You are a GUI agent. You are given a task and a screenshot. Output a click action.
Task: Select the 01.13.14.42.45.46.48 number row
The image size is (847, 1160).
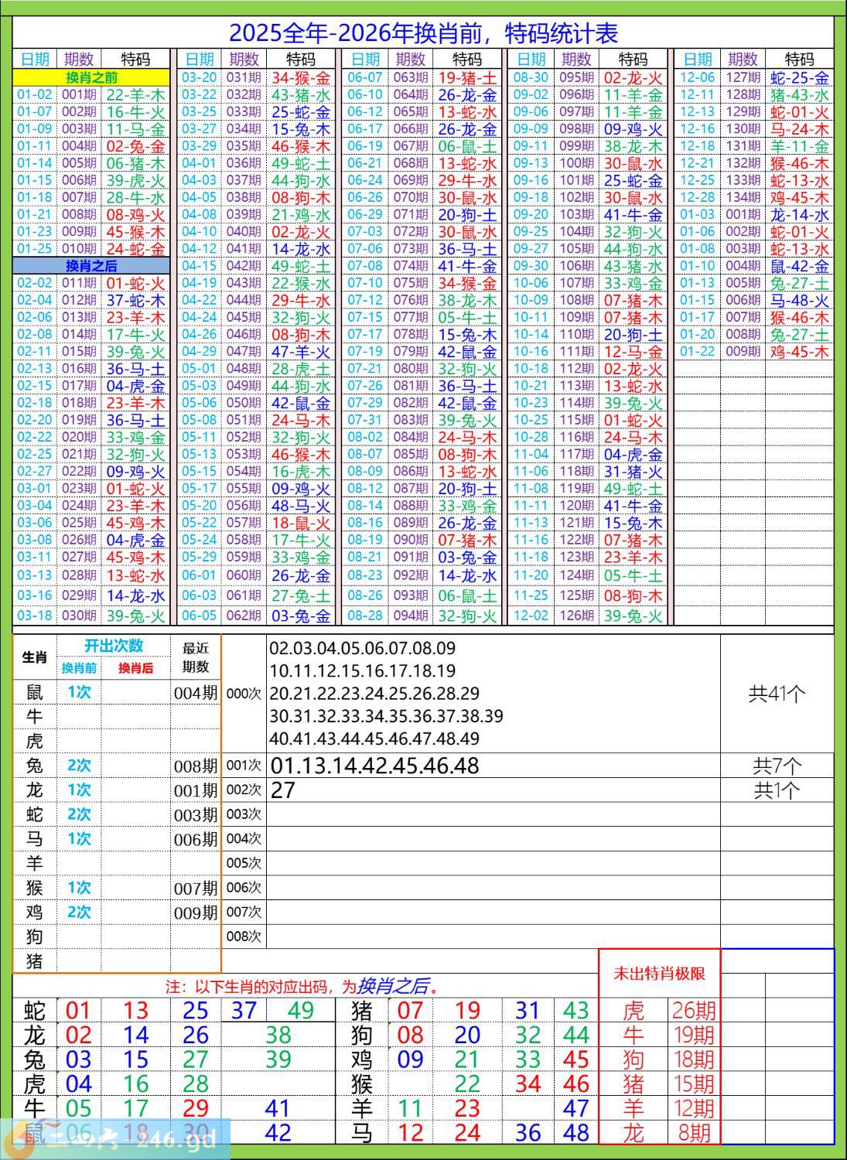374,766
